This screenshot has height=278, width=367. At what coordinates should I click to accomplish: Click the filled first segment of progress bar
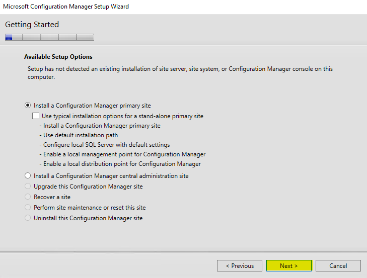[9, 37]
